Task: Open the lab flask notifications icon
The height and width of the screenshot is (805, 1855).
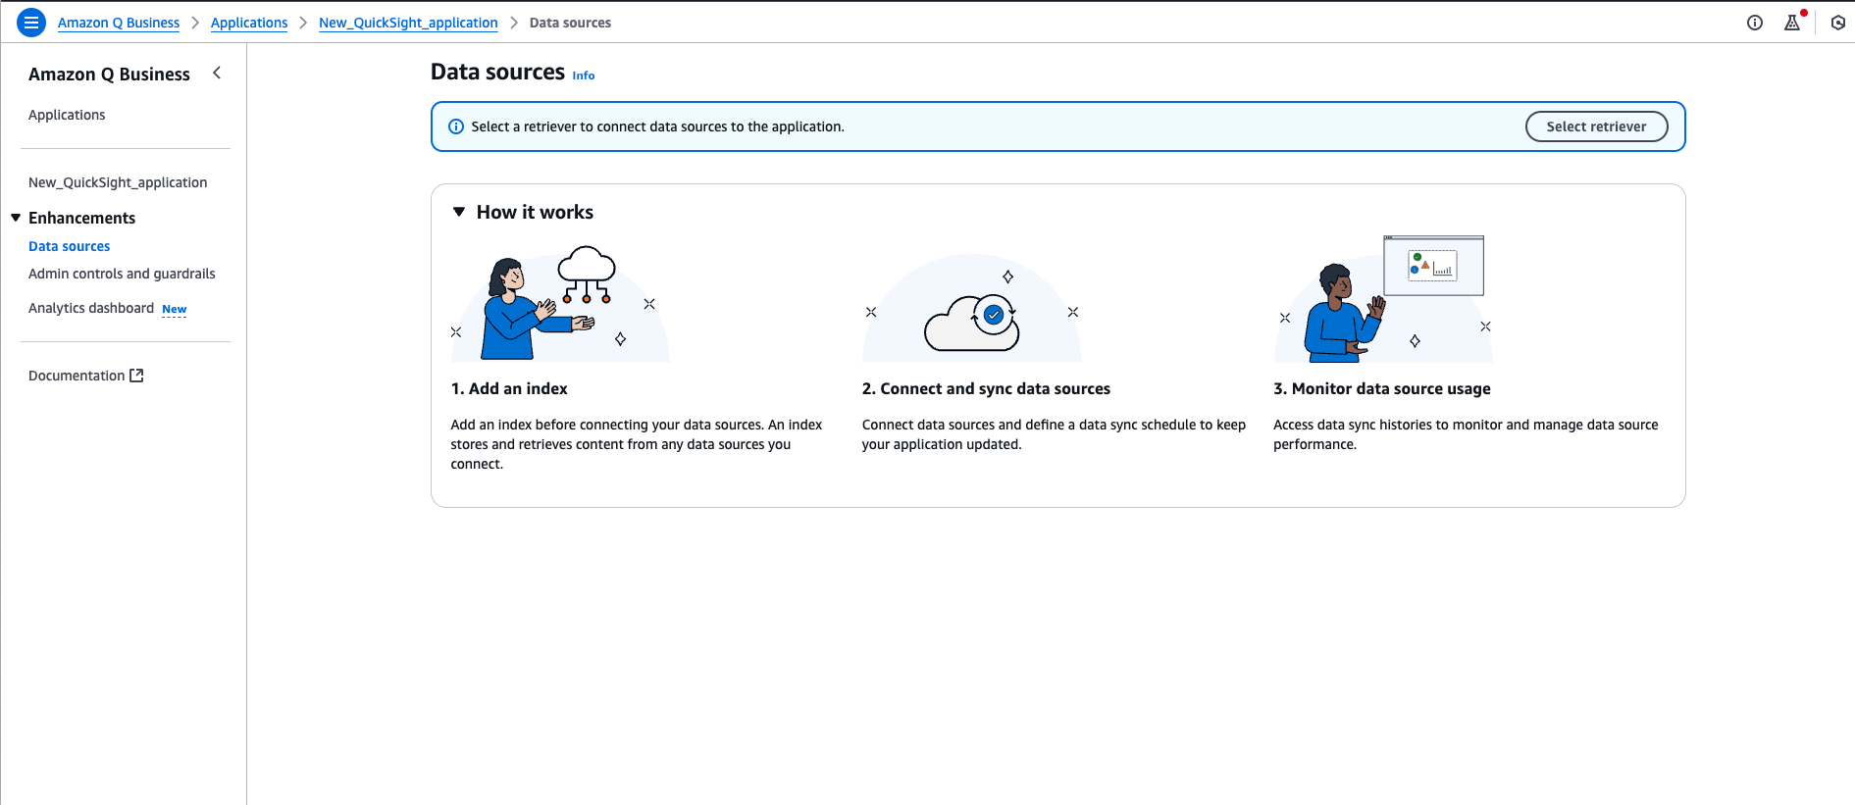Action: 1792,23
